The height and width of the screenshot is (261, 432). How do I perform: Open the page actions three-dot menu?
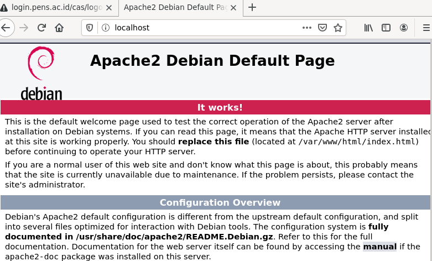tap(306, 28)
